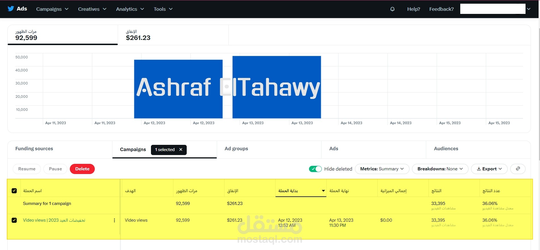Click the إجمالي الميزانية column header
The image size is (540, 250).
tap(393, 191)
